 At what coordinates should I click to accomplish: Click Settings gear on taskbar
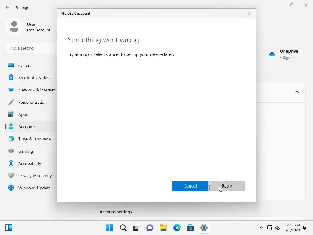point(204,228)
